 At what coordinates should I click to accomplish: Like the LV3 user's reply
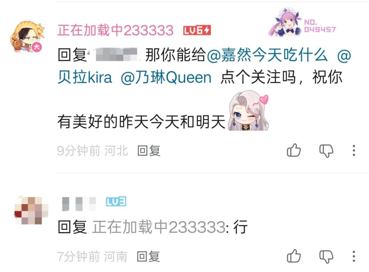[294, 256]
